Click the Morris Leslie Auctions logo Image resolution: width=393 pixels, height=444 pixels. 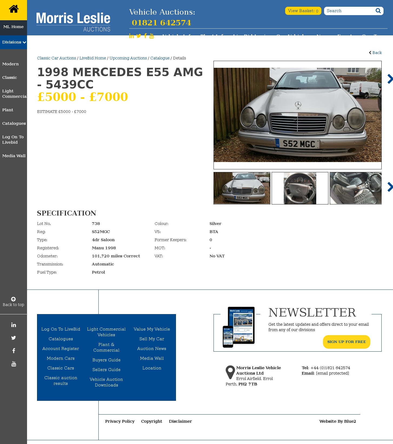[73, 22]
